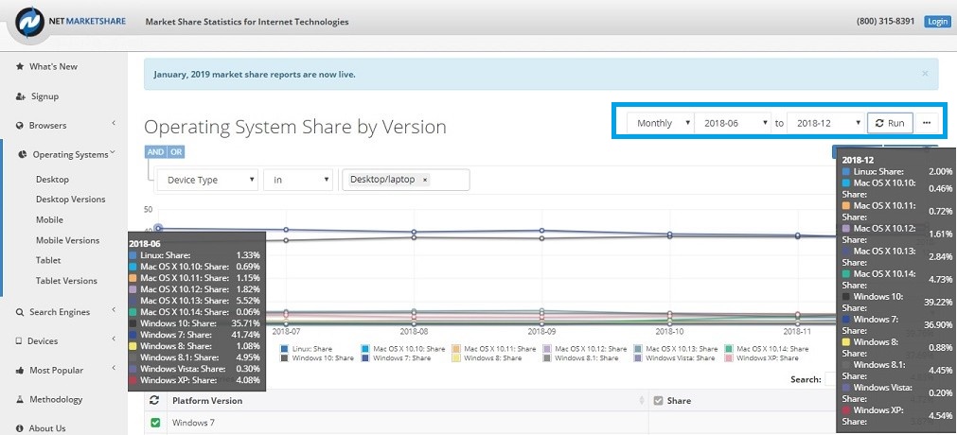This screenshot has width=957, height=435.
Task: Click the Signup user-plus icon
Action: click(21, 96)
